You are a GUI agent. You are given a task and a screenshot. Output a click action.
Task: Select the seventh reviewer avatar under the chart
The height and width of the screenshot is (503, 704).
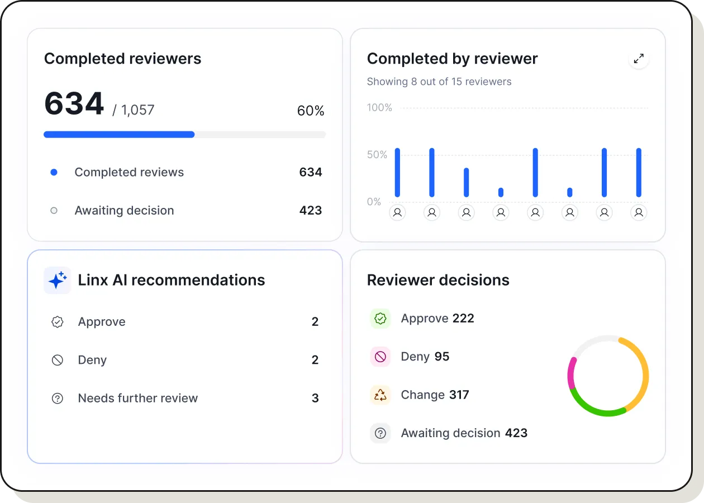[x=605, y=212]
